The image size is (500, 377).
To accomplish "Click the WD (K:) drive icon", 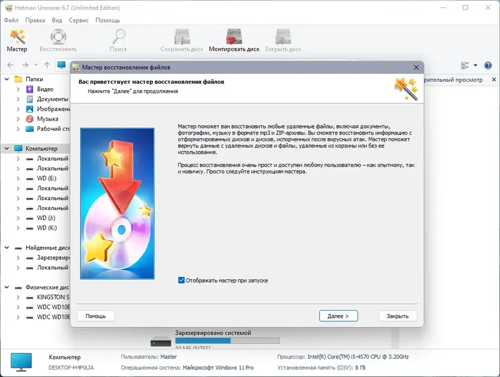I will tap(29, 228).
